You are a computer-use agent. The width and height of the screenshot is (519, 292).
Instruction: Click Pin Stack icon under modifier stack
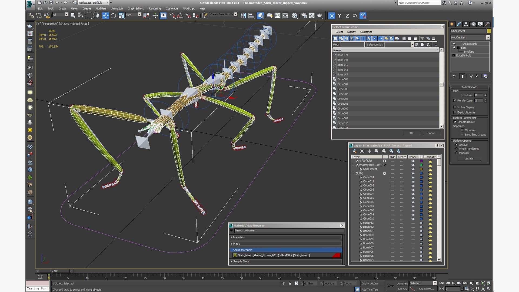tap(454, 76)
